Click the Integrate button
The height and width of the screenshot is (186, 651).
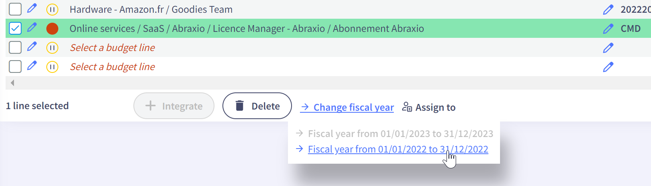pyautogui.click(x=174, y=106)
